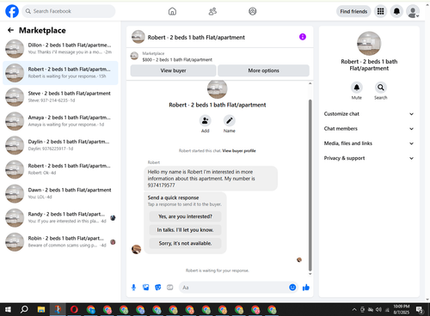
Task: Open File Explorer from taskbar
Action: tap(41, 309)
